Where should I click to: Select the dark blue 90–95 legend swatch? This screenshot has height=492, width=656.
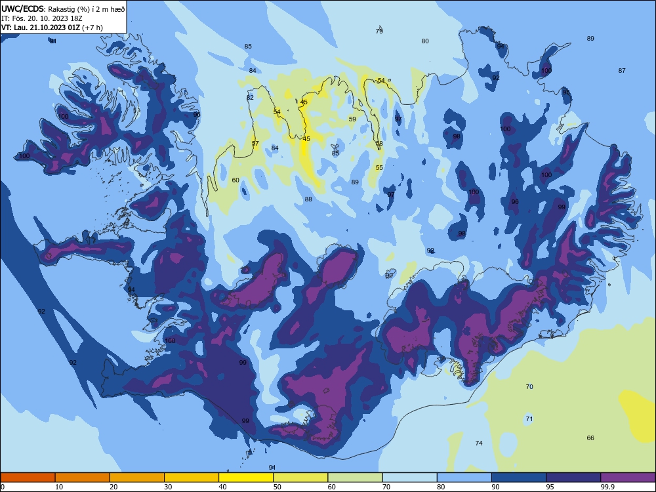coord(519,478)
